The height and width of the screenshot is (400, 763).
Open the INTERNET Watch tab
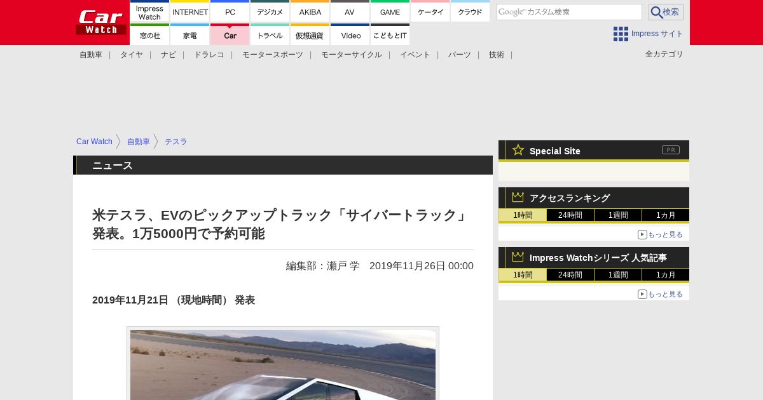[x=190, y=11]
